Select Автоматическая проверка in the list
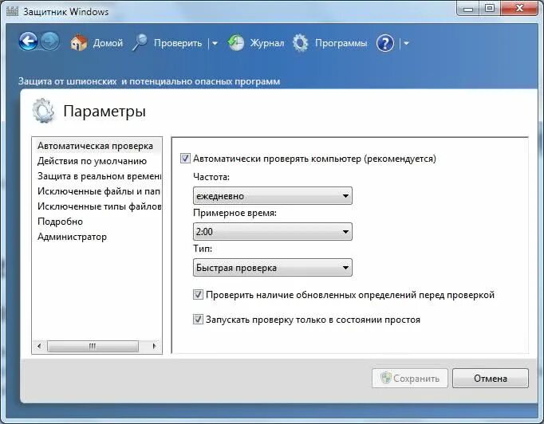 pos(95,146)
